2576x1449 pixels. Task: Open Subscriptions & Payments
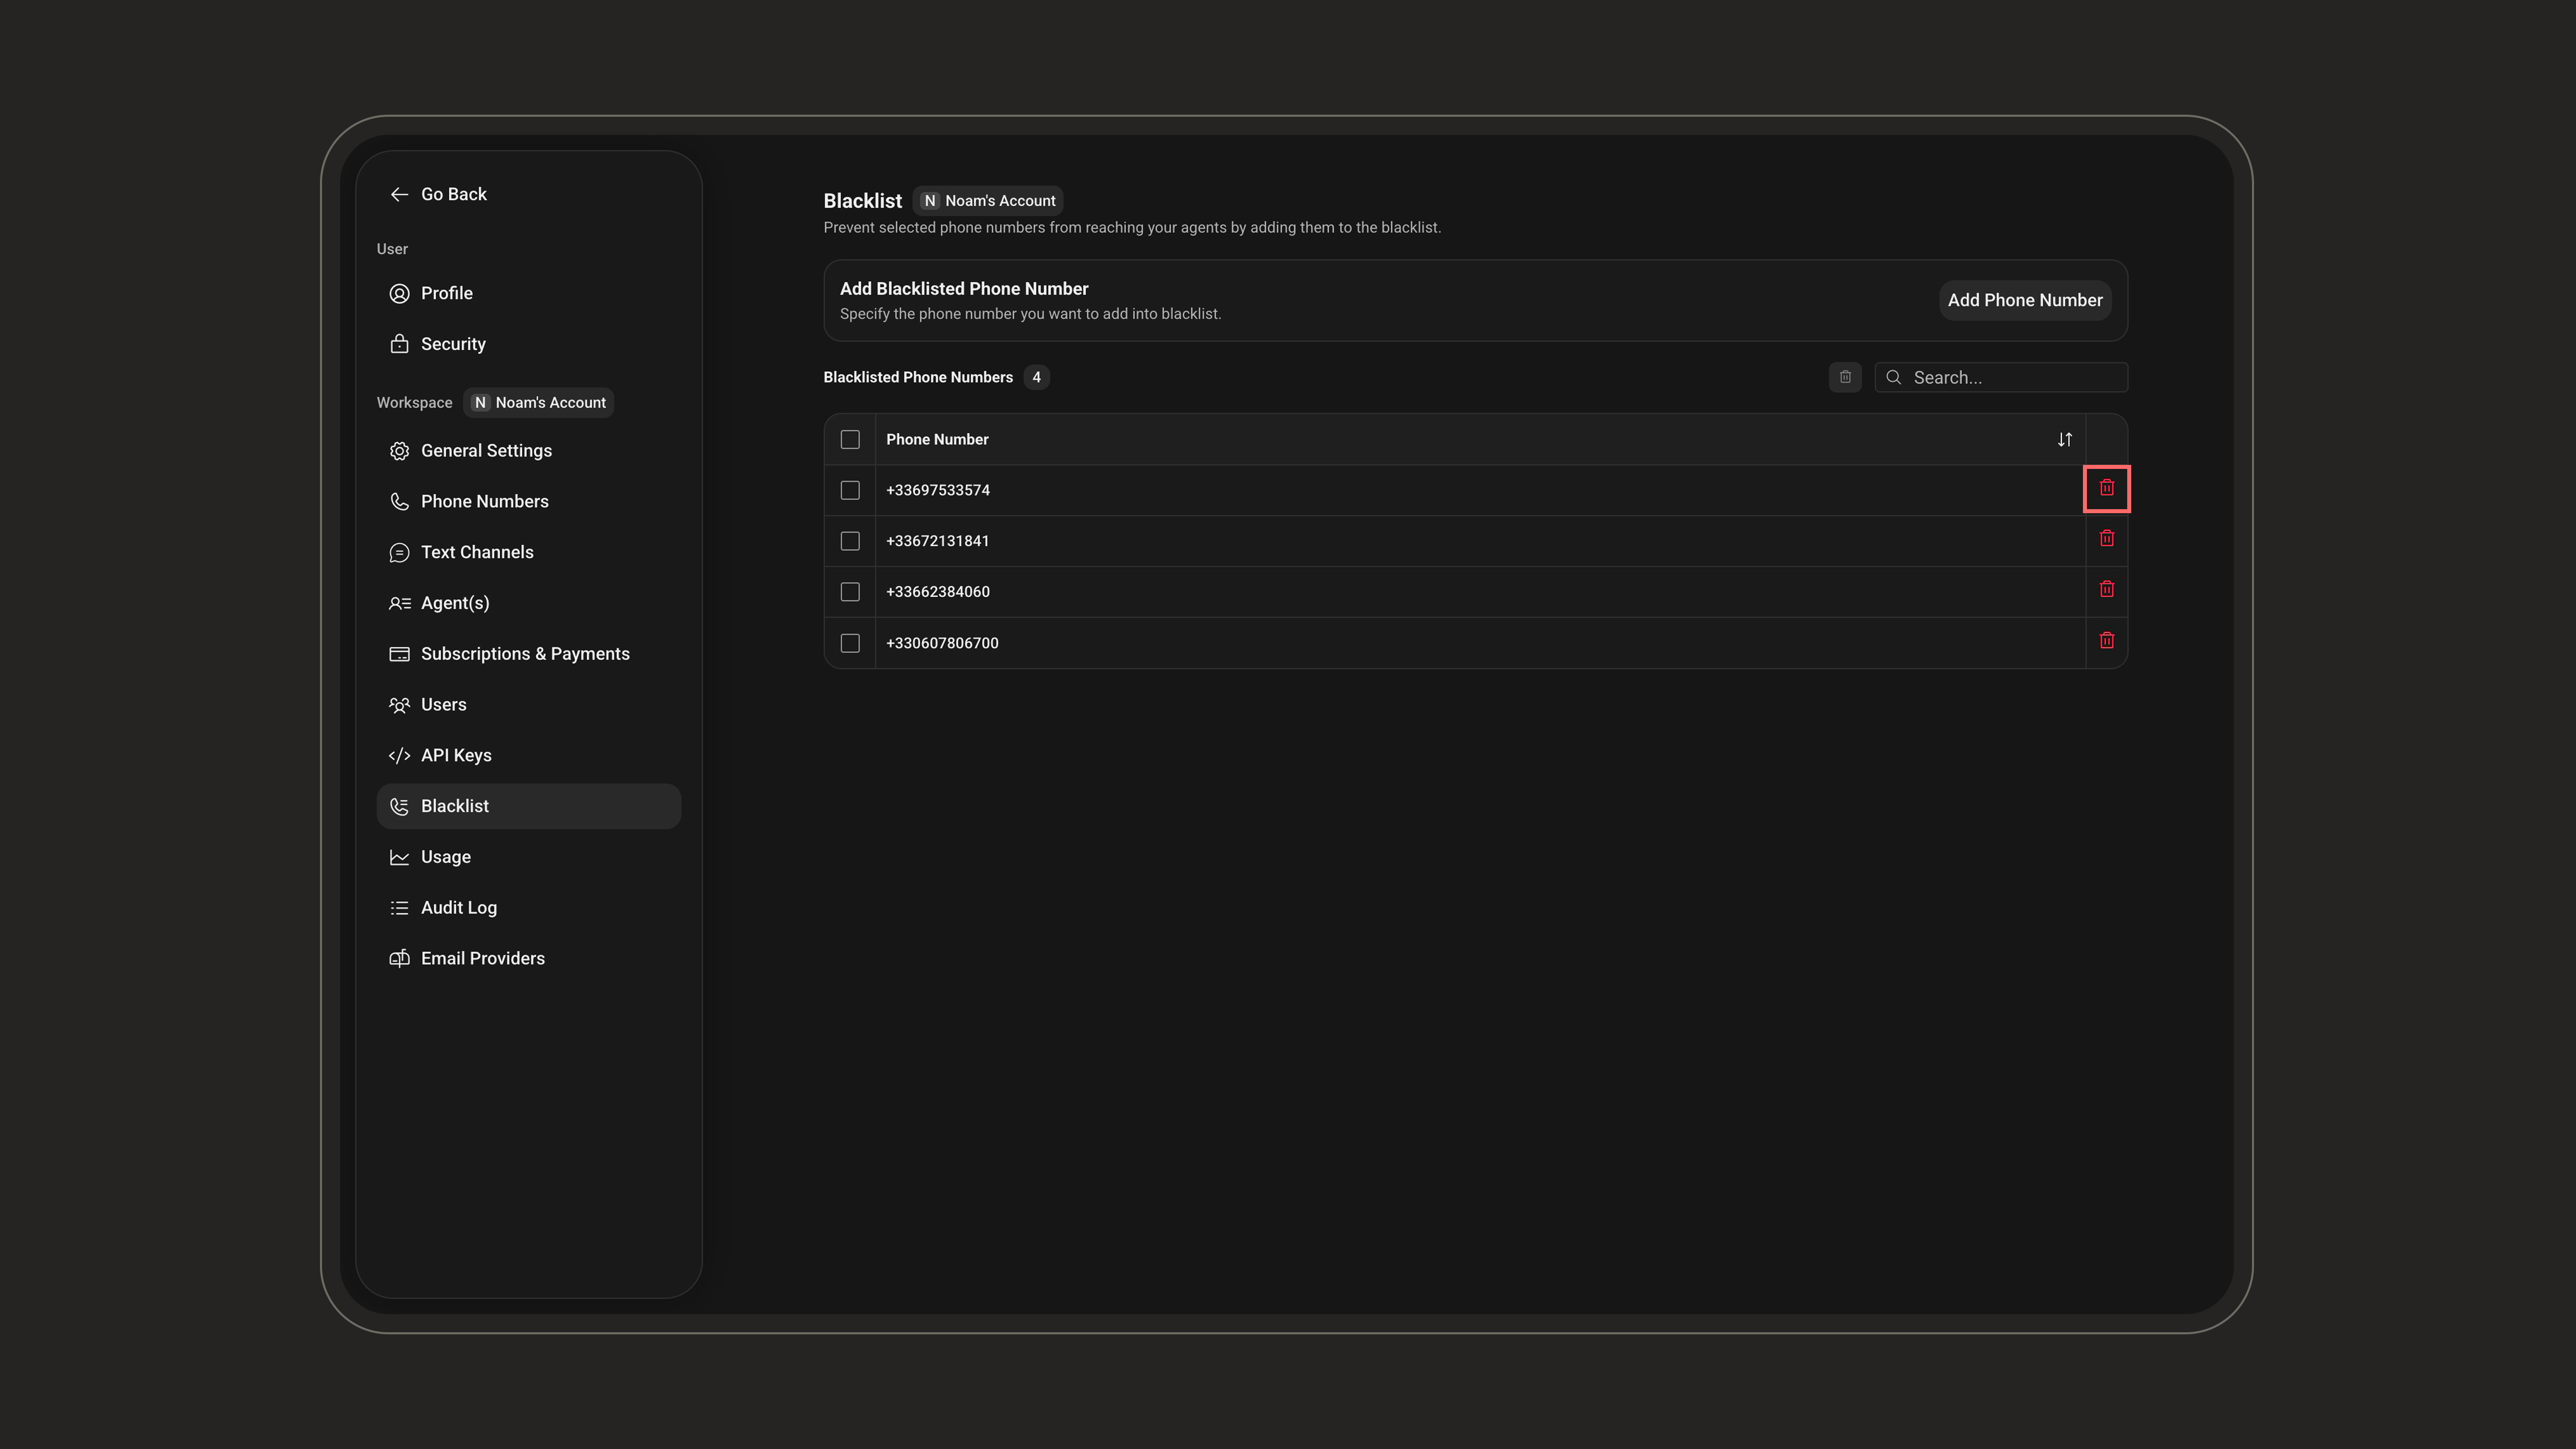point(528,654)
